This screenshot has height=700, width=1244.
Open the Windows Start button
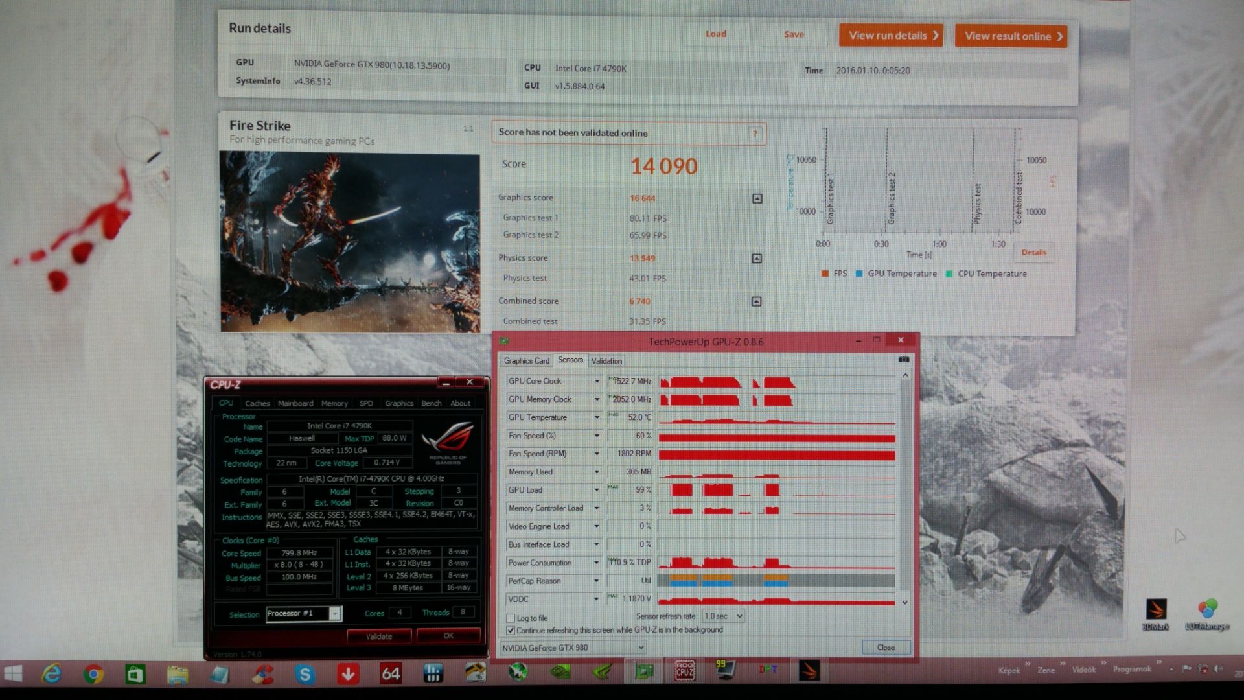click(13, 674)
